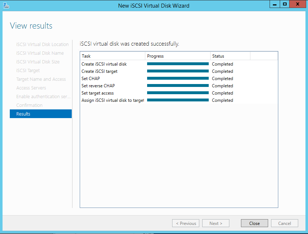Click the 'View results' heading
Screen dimensions: 308x234
tap(31, 26)
